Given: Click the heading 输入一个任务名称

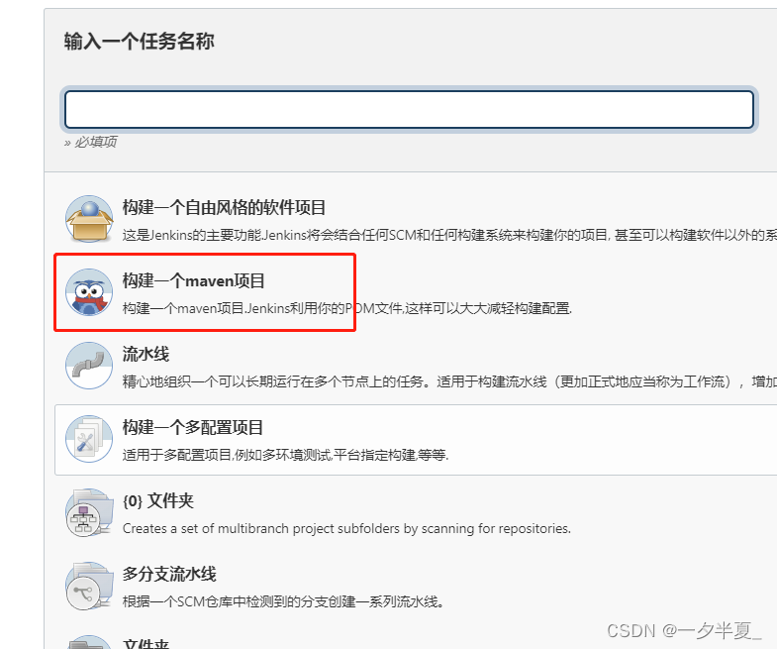Looking at the screenshot, I should (140, 42).
